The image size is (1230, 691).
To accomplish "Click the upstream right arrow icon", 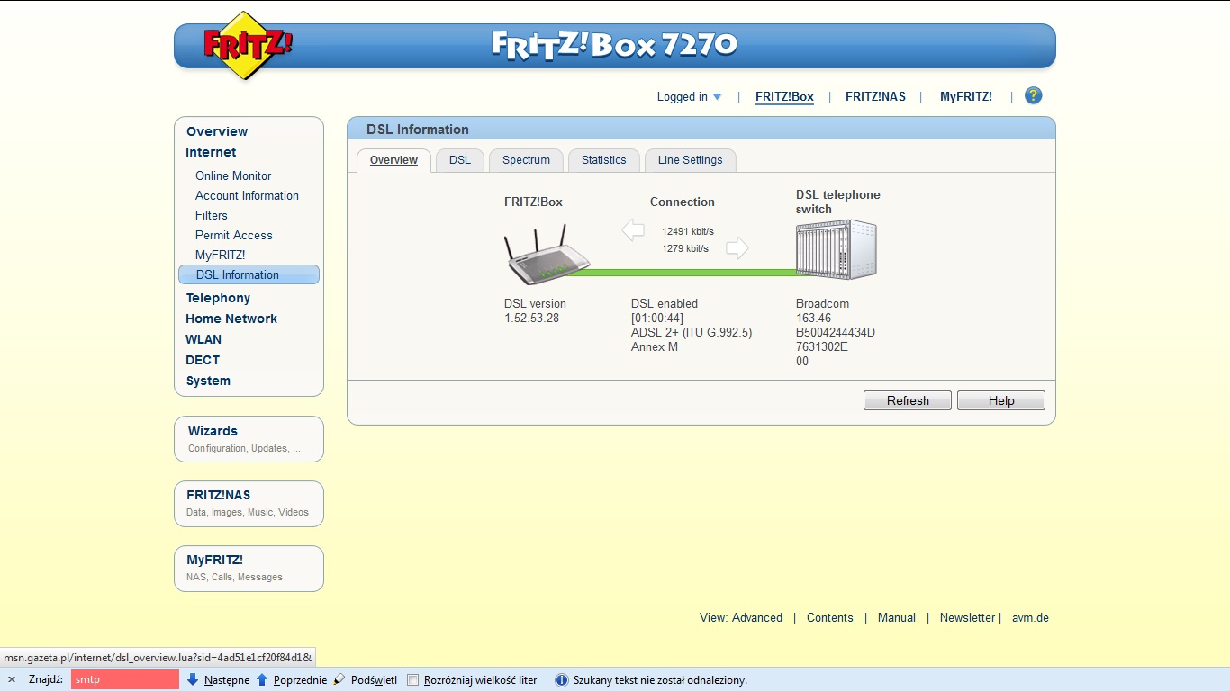I will coord(737,247).
